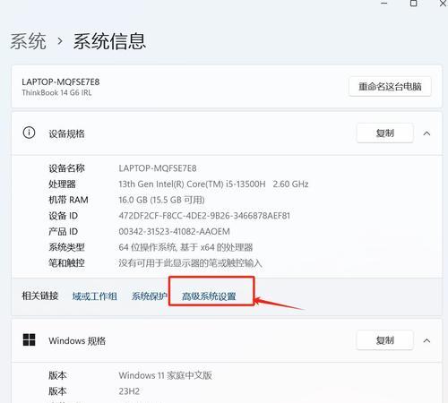Image resolution: width=448 pixels, height=403 pixels.
Task: Go back to 系统 breadcrumb
Action: click(x=28, y=41)
